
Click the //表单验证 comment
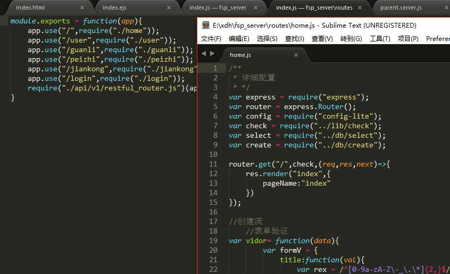[267, 231]
